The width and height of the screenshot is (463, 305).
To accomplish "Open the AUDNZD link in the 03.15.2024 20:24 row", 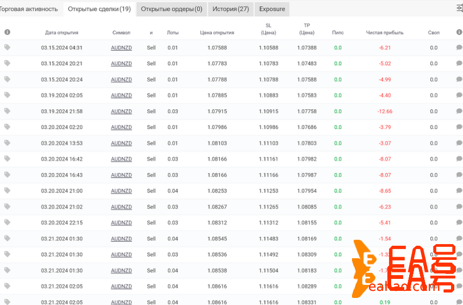I will 121,79.
